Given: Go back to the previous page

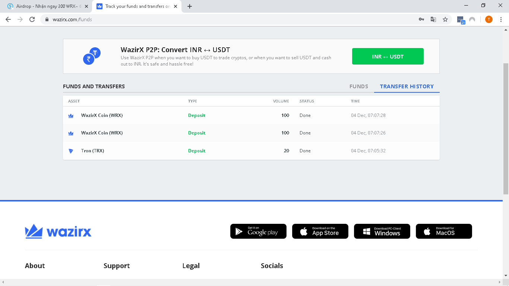Looking at the screenshot, I should [8, 19].
